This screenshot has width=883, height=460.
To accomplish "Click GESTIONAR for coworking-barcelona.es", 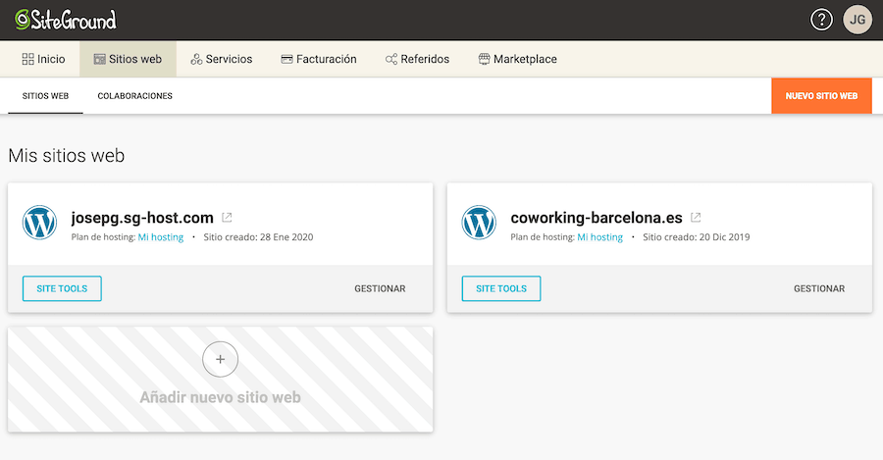I will click(x=819, y=288).
